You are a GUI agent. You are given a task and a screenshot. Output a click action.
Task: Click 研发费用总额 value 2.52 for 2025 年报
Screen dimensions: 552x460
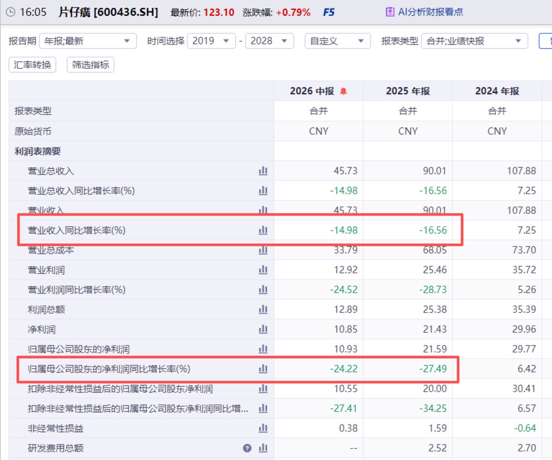coord(437,448)
